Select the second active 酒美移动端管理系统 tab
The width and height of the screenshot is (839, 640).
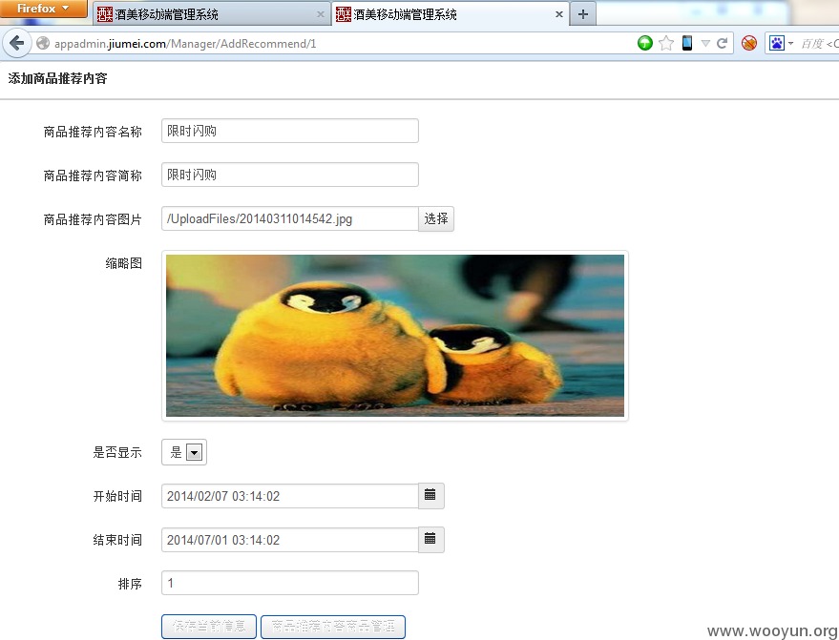click(x=450, y=14)
